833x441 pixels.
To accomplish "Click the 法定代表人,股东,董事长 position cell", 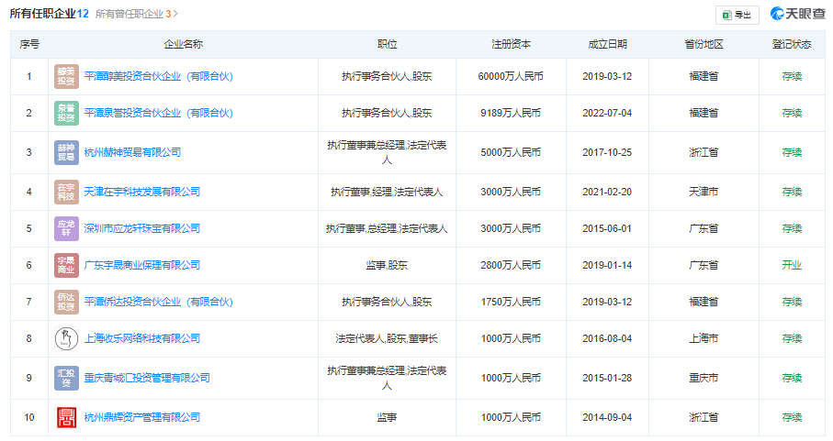I will (x=387, y=338).
